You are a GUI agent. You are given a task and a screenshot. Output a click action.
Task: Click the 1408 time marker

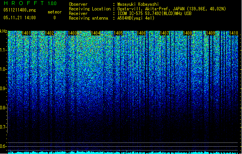(187, 33)
